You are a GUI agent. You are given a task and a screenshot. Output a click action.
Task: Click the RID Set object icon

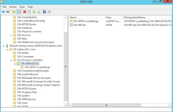tap(71, 25)
